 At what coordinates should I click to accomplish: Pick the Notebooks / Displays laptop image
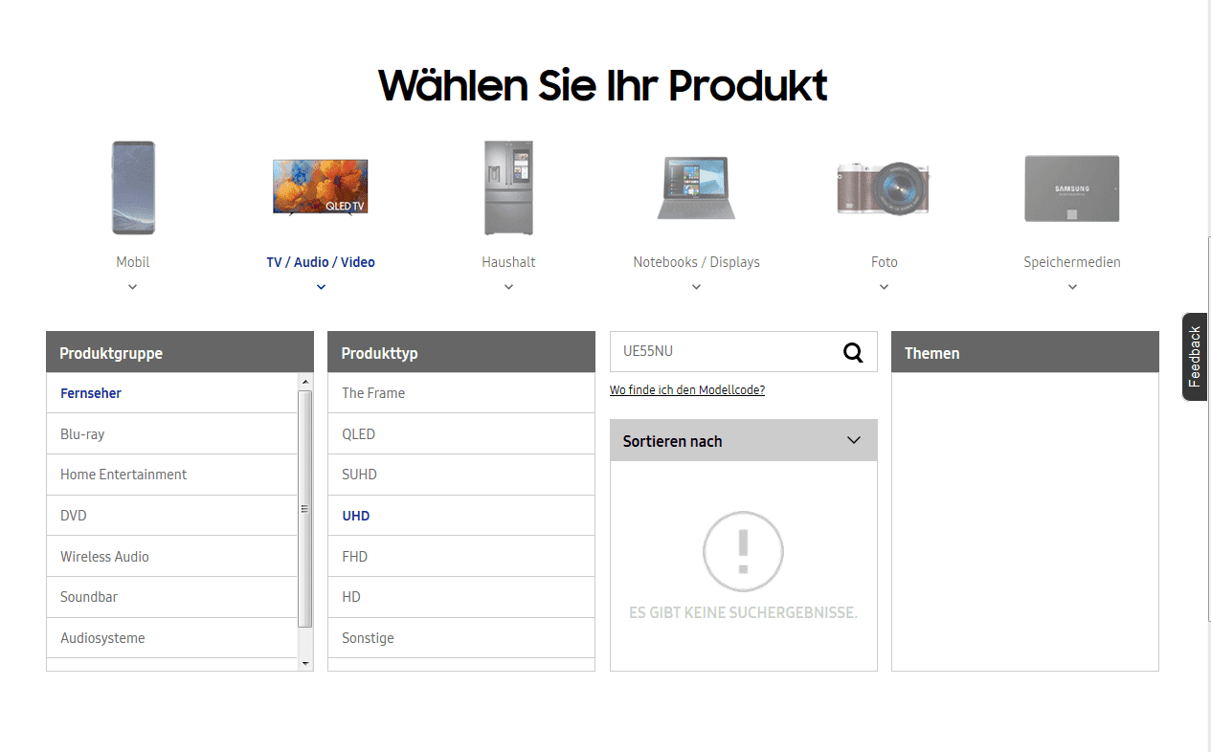[x=696, y=188]
